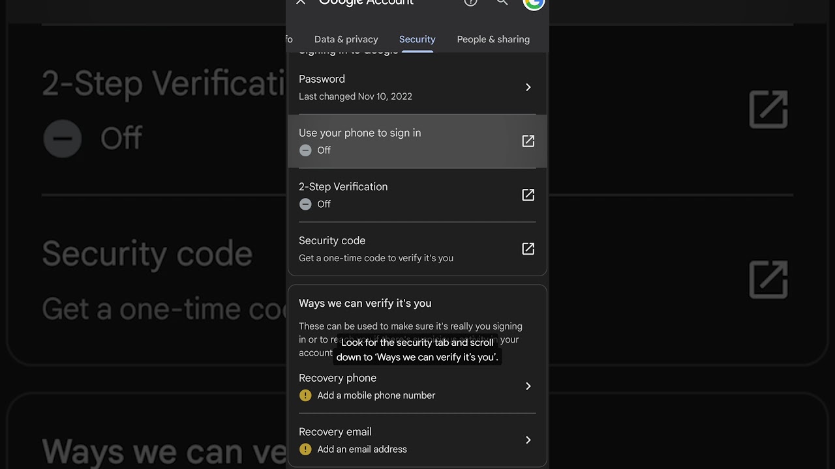Expand the Recovery phone chevron
Viewport: 835px width, 469px height.
click(x=528, y=386)
